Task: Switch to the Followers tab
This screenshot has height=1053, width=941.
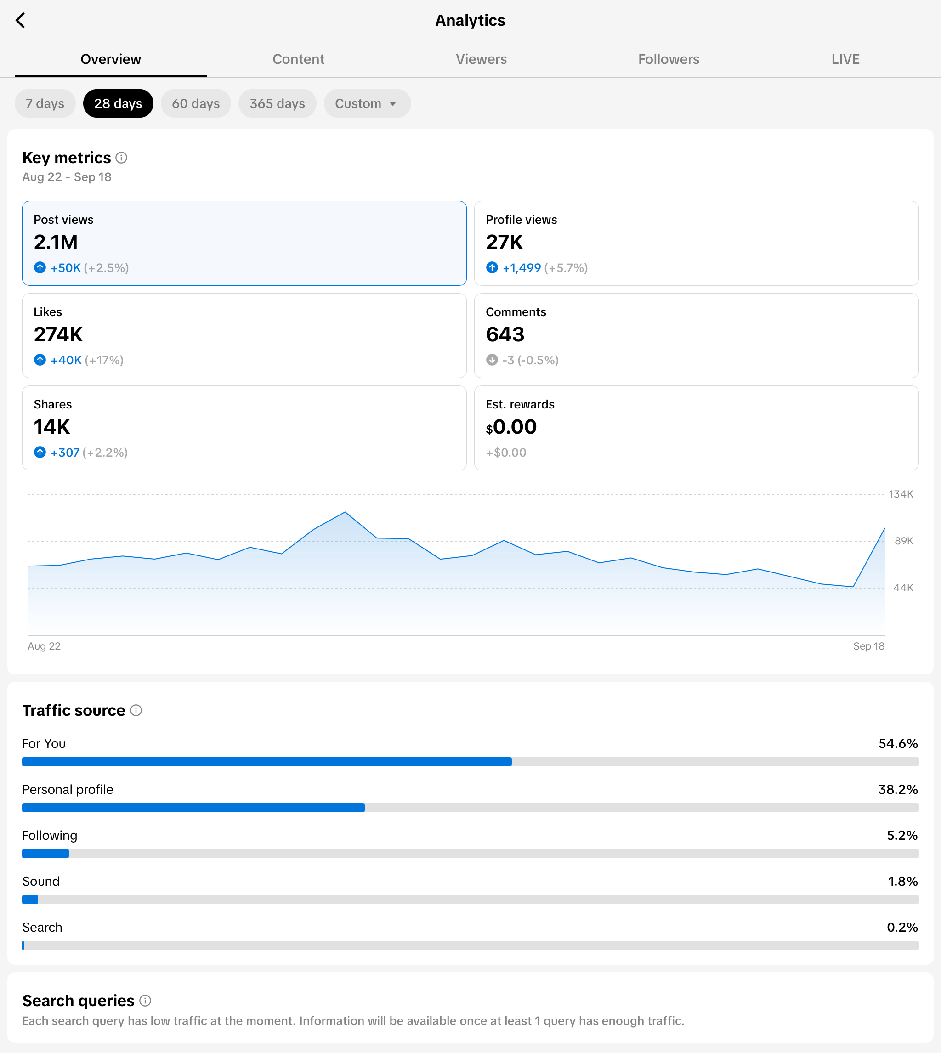Action: (669, 59)
